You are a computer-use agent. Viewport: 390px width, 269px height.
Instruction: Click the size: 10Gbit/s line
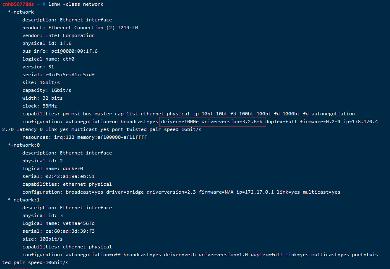coord(43,239)
